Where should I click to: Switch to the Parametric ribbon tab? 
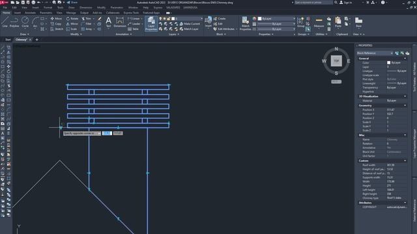point(46,13)
